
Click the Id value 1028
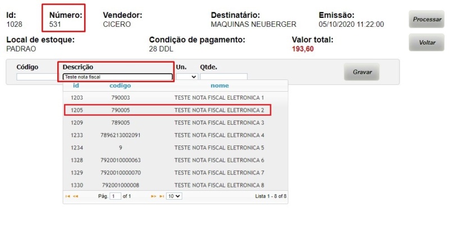pos(15,24)
